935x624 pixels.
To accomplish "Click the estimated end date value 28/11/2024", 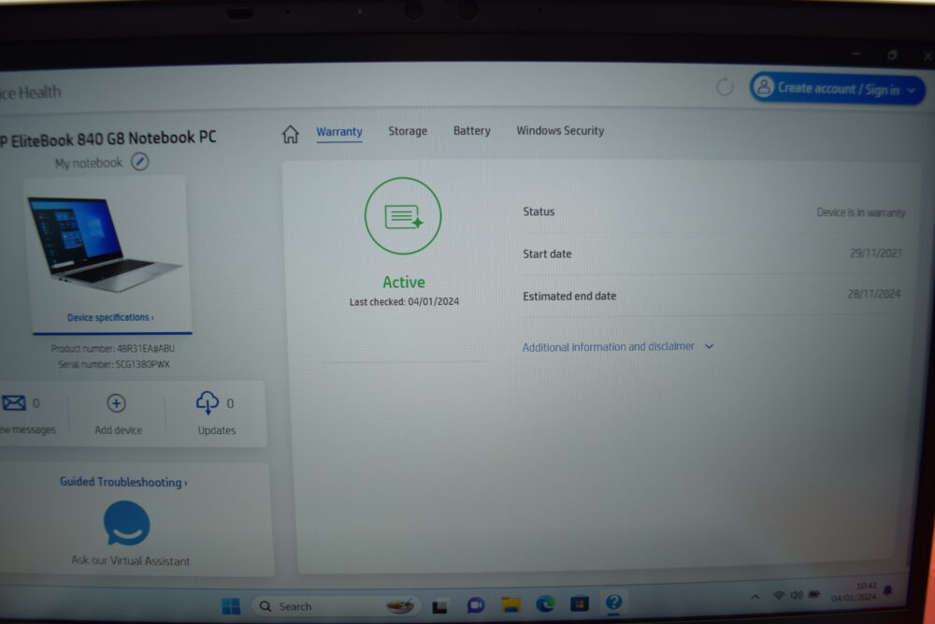I will click(x=874, y=294).
